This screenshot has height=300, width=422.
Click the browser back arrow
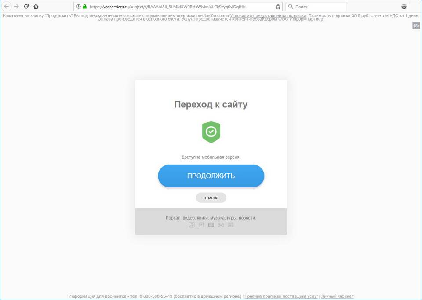point(6,7)
